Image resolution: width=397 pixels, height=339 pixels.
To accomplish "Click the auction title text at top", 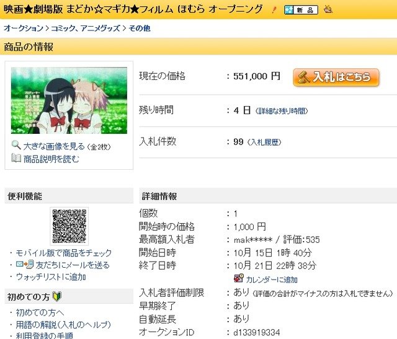I will (x=133, y=9).
